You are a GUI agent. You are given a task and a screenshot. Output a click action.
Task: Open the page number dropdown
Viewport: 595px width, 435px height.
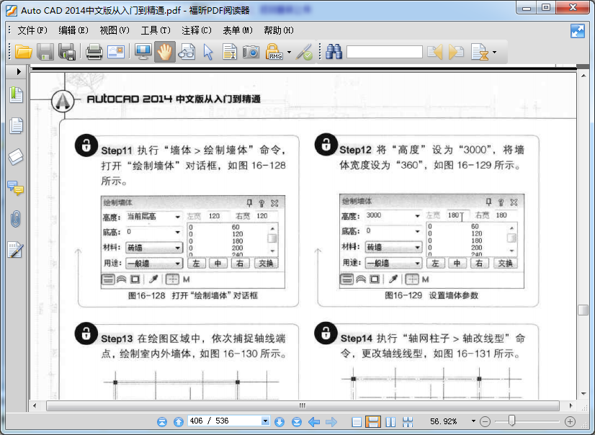[266, 421]
